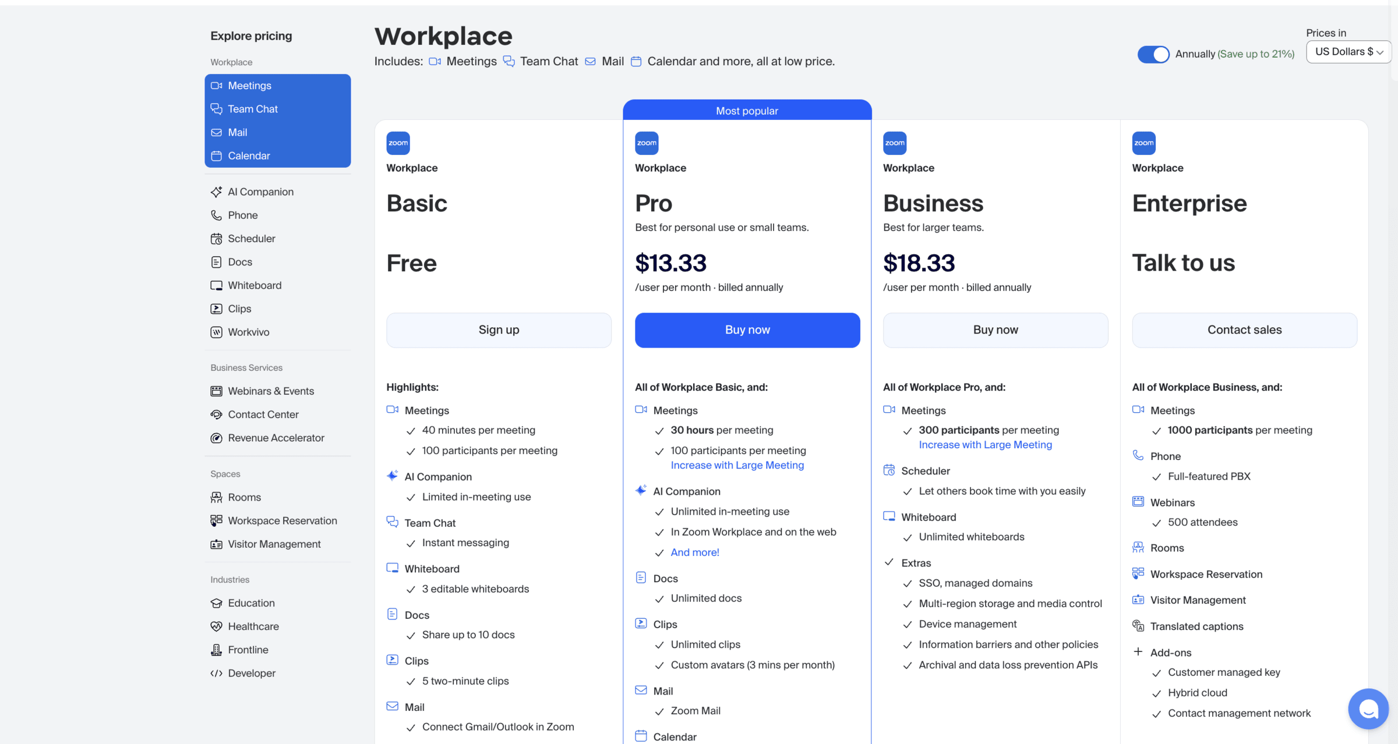Open Increase with Large Meeting link on Business
The height and width of the screenshot is (744, 1398).
click(x=984, y=444)
